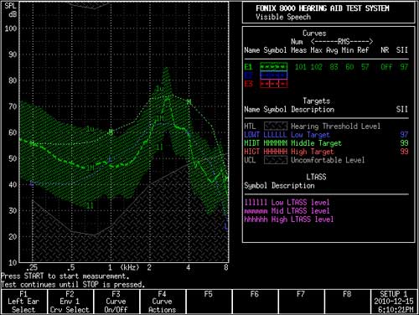Click the LTASS section heading

(316, 177)
